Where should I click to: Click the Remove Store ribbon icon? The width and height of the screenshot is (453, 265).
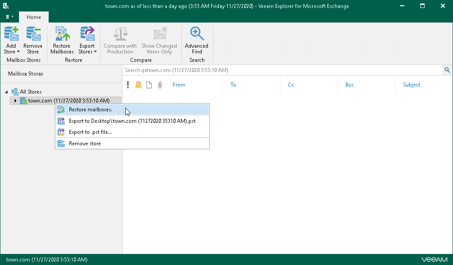tap(33, 34)
